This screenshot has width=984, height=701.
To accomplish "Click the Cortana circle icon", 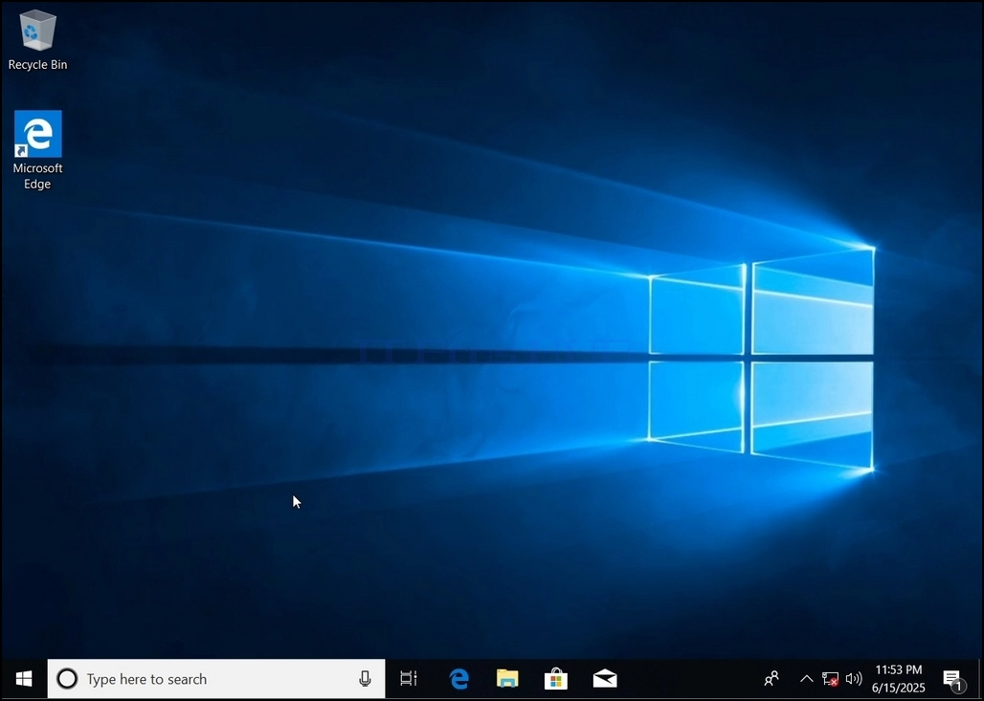I will [67, 679].
